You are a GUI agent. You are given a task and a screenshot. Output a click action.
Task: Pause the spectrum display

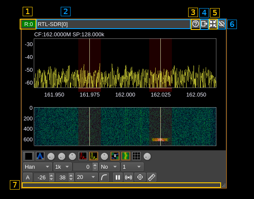point(118,177)
